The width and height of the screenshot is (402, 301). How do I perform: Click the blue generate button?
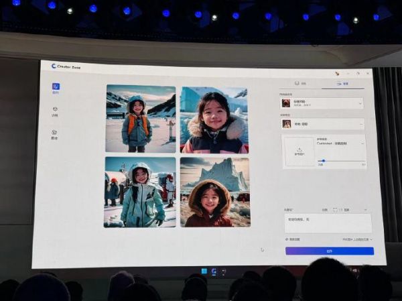click(x=329, y=251)
